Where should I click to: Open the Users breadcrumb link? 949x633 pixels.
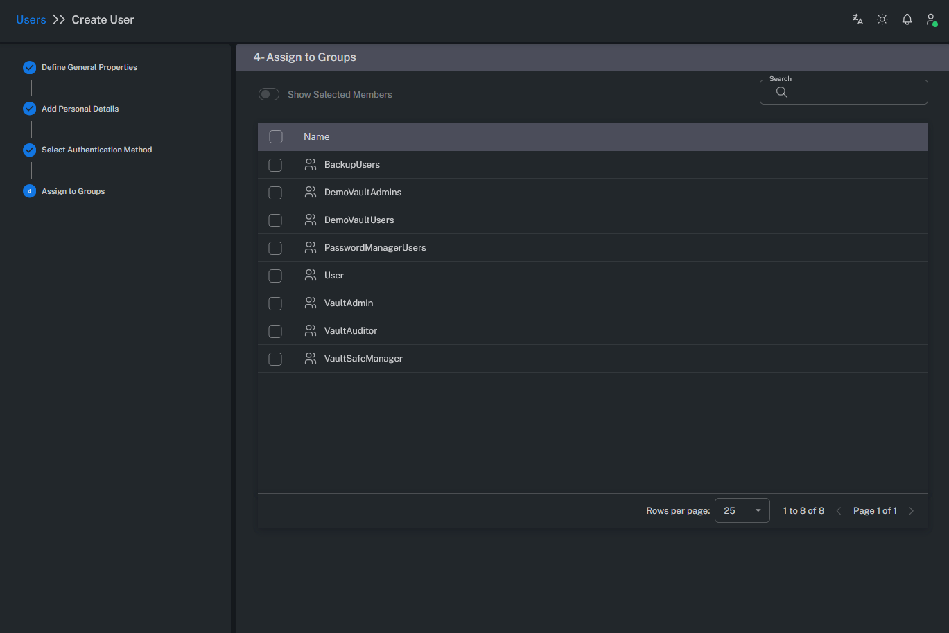click(x=31, y=19)
